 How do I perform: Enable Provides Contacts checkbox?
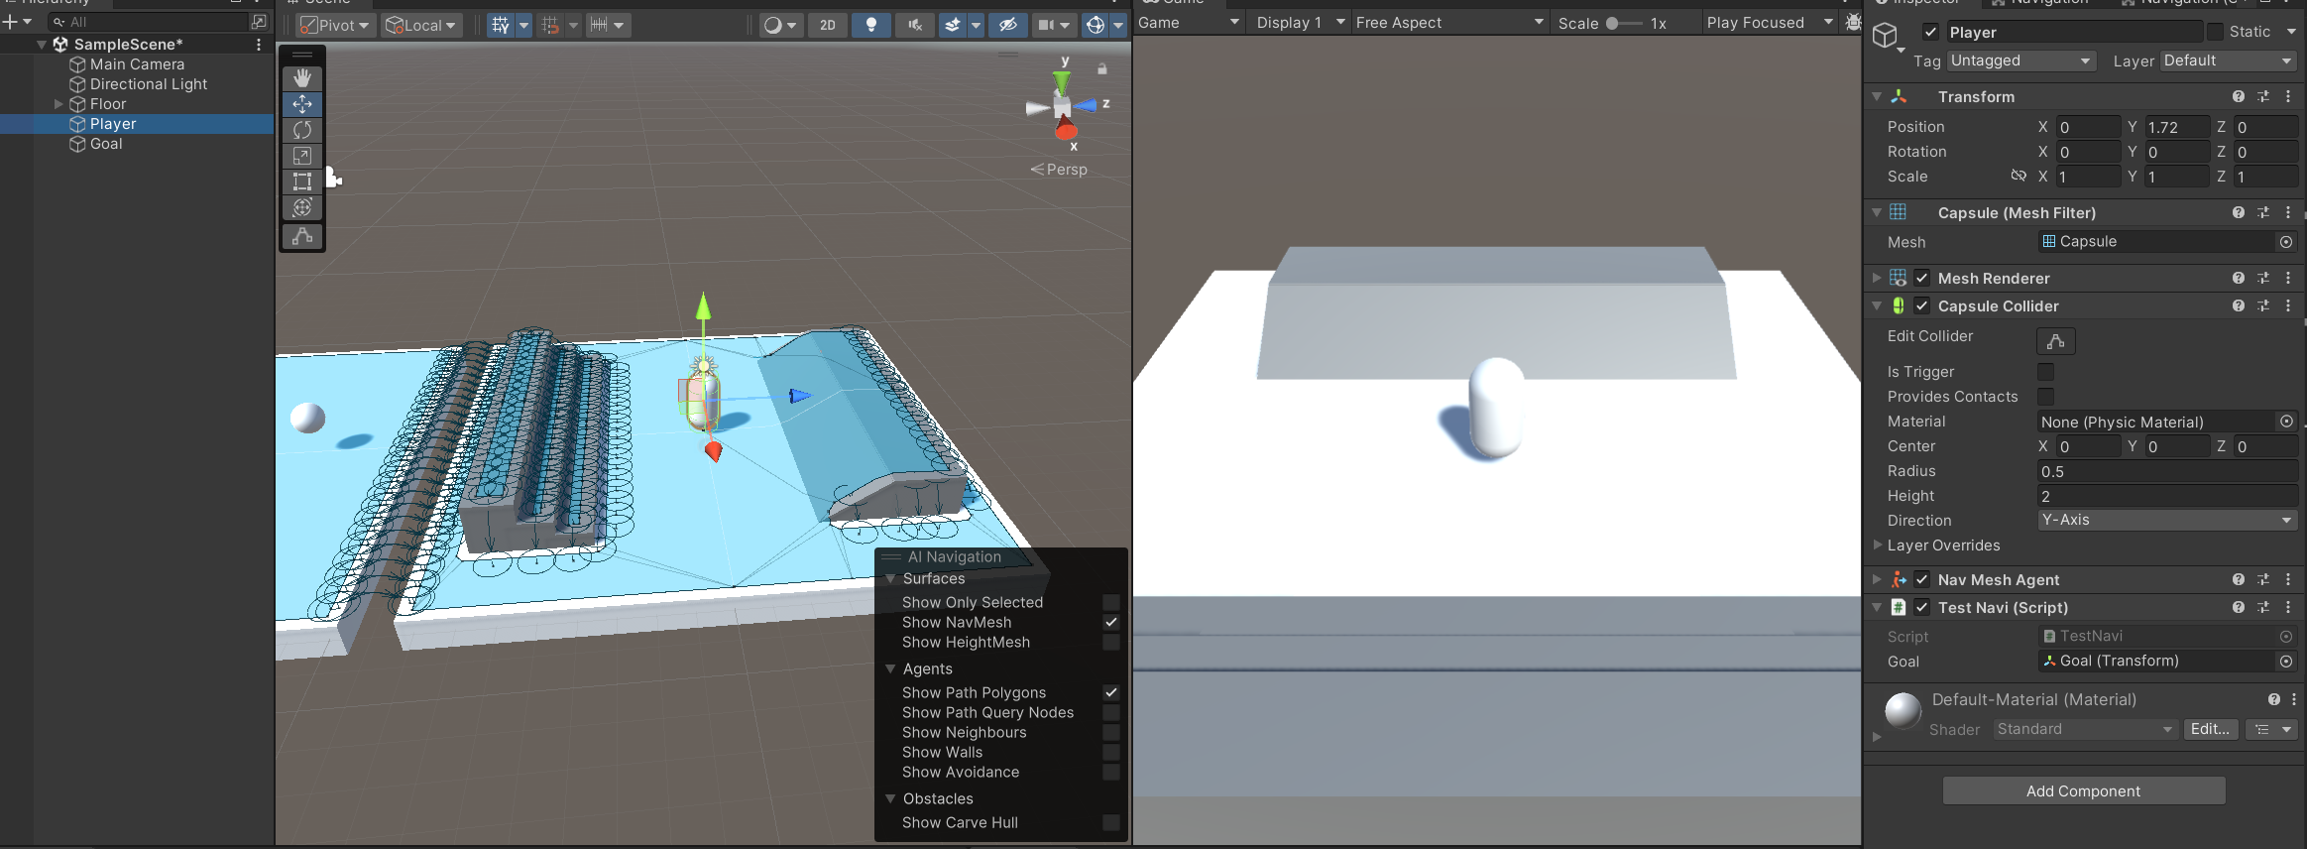click(2045, 397)
